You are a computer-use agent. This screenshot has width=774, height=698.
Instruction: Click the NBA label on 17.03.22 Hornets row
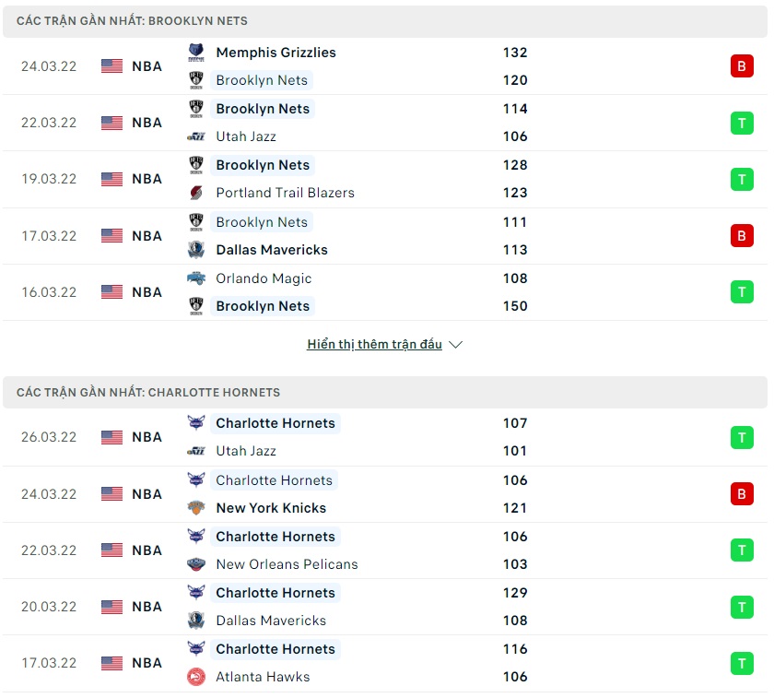point(147,663)
